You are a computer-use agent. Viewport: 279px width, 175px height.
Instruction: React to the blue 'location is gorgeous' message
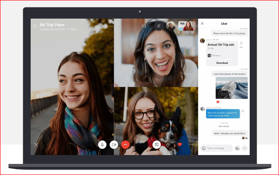coord(243,111)
